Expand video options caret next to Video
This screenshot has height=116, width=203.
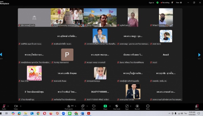tap(21, 106)
